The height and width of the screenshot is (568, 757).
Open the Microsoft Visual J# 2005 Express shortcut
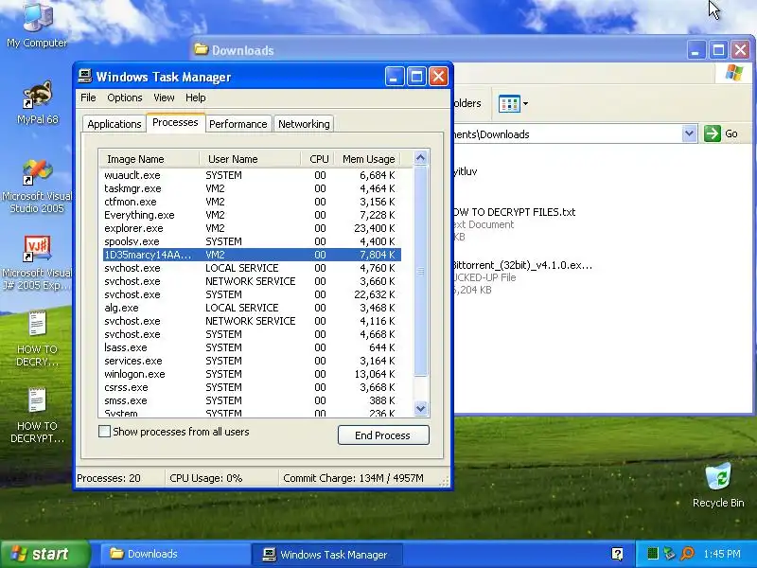37,263
